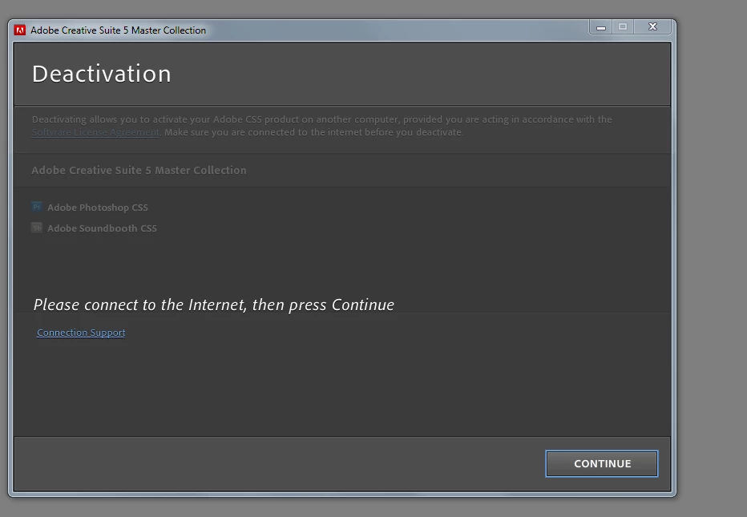The image size is (747, 517).
Task: Click the window title text in title bar
Action: 118,30
